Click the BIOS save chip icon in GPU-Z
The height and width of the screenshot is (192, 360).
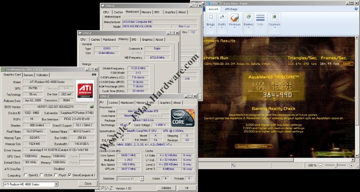[92, 106]
